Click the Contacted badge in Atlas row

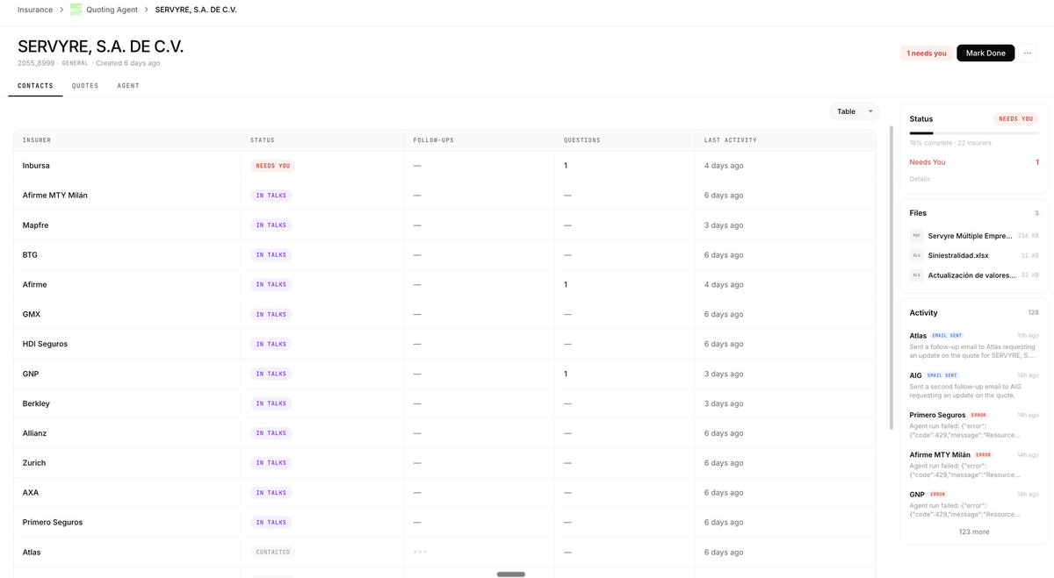[x=273, y=553]
